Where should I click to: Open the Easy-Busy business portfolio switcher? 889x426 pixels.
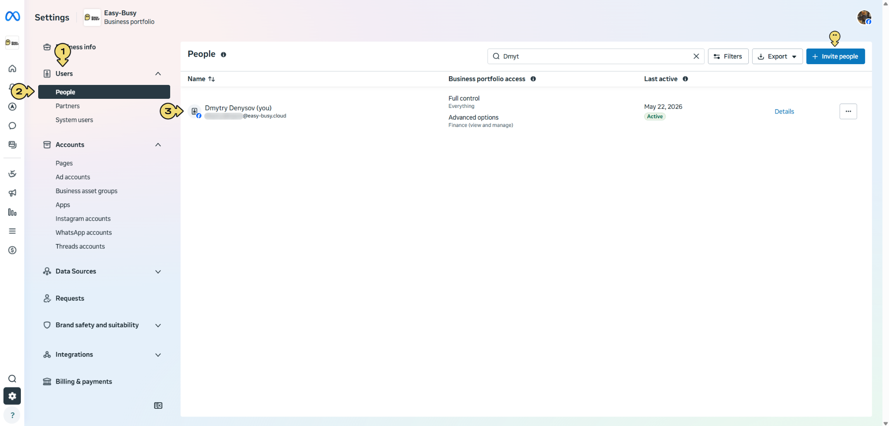[x=119, y=17]
